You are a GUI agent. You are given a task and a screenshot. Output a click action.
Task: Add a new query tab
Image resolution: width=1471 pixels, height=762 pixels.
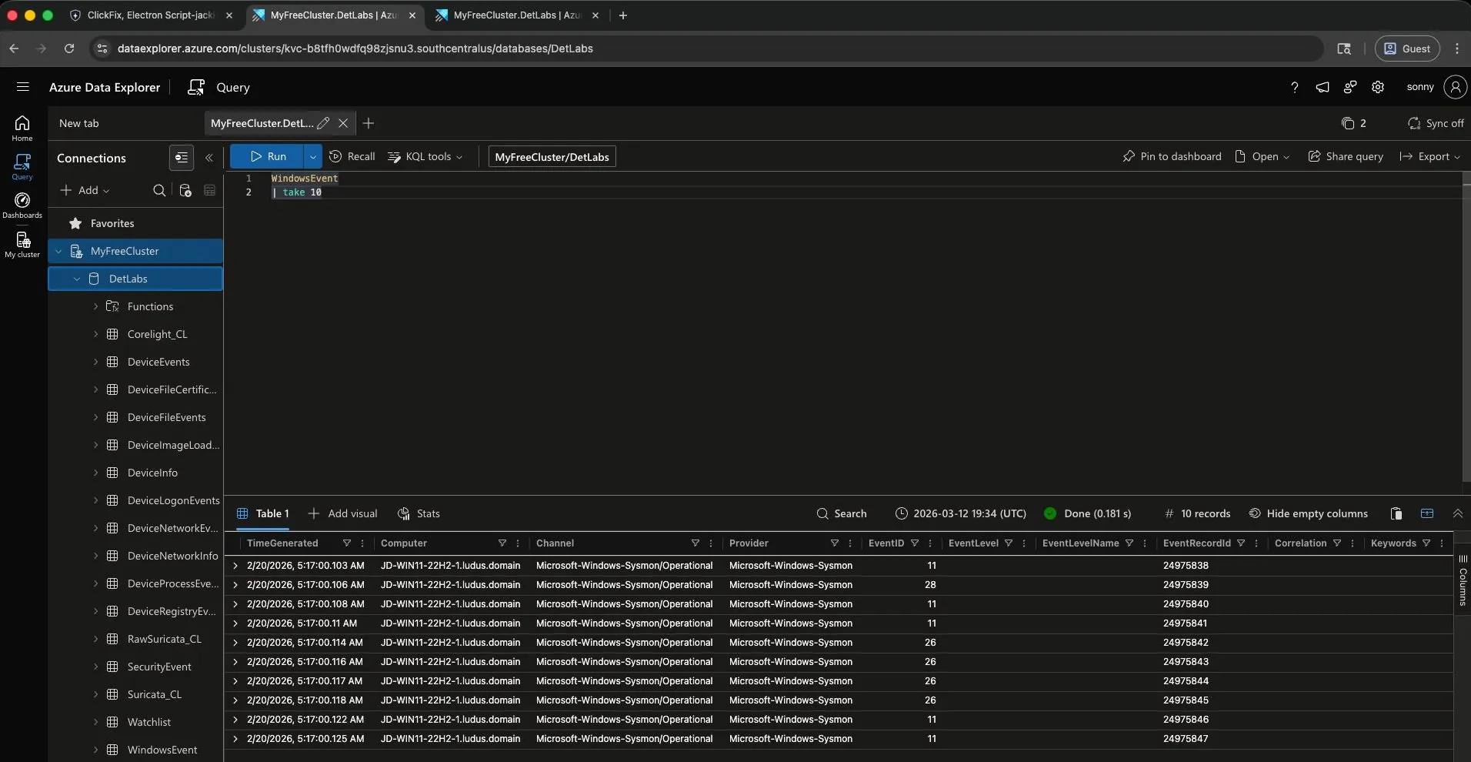coord(369,123)
